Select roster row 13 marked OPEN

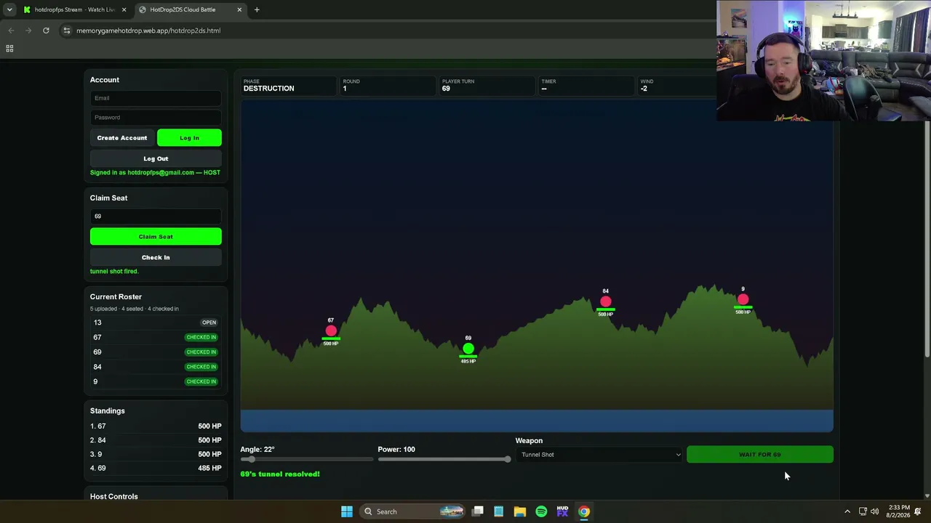[x=156, y=323]
